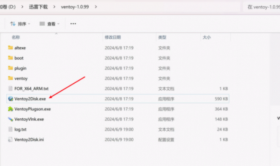
Task: Click the 148 KB size of VentoyVlnk.exe
Action: (221, 119)
